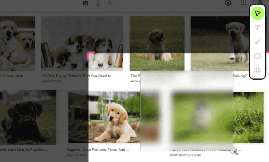Follow '50 Cute Puppy Pictures' link
This screenshot has height=162, width=269.
pos(79,76)
